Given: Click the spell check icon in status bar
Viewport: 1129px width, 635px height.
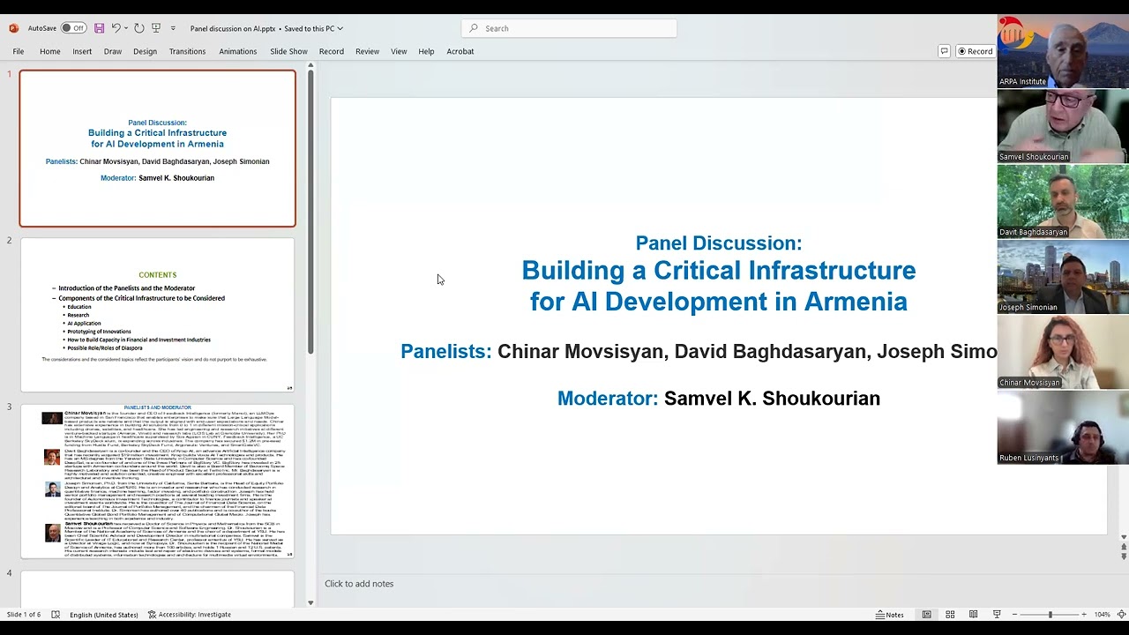Looking at the screenshot, I should [56, 615].
